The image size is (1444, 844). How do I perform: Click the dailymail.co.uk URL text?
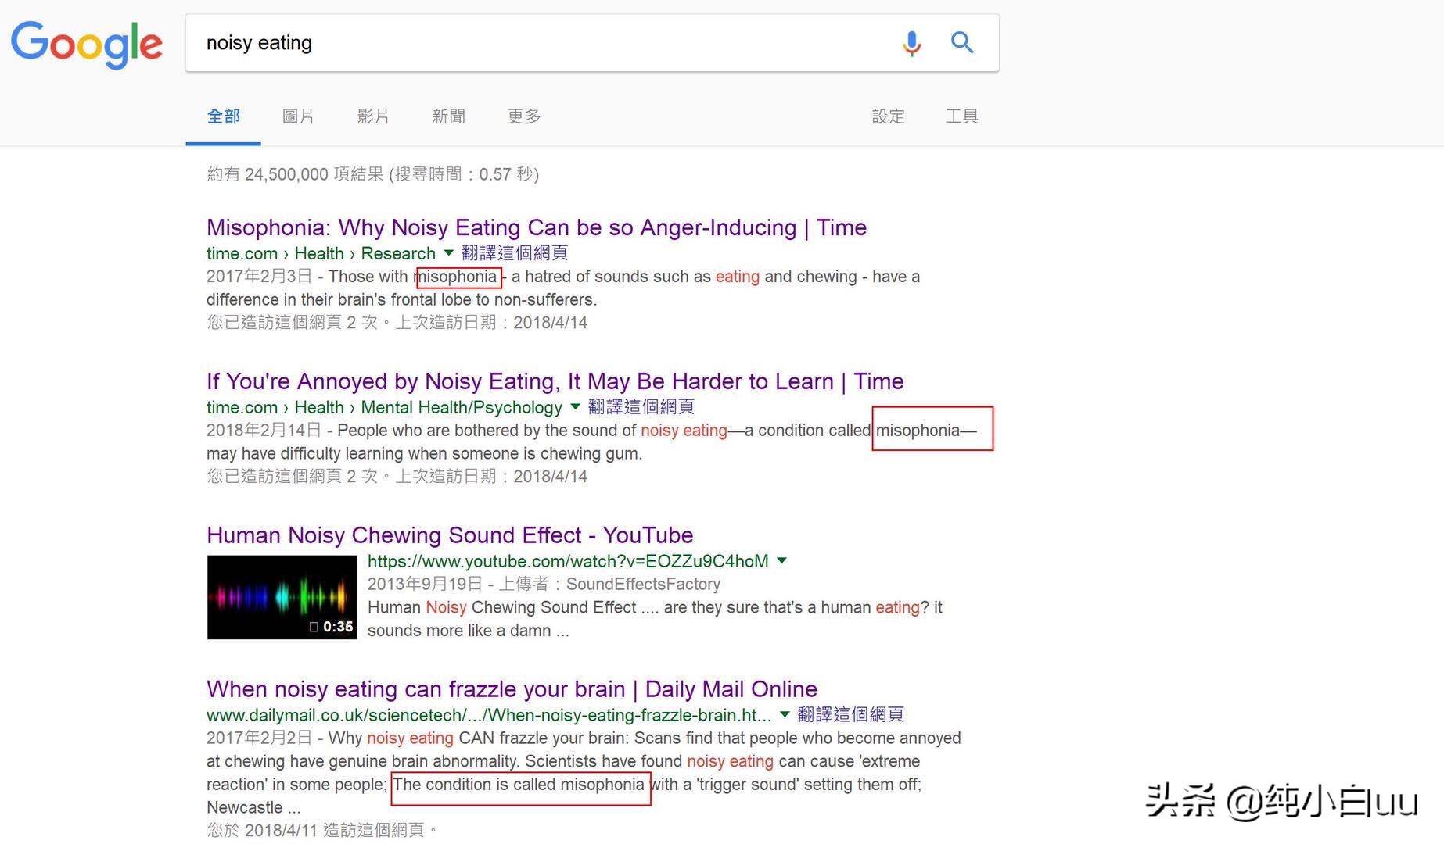489,715
